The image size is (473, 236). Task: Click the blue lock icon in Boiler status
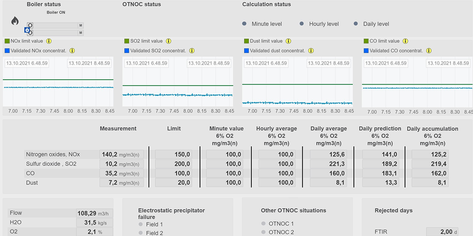pyautogui.click(x=27, y=29)
